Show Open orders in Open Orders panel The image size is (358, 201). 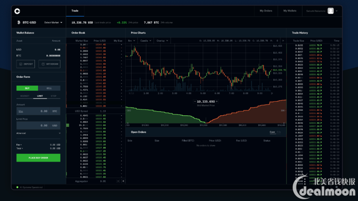272,132
